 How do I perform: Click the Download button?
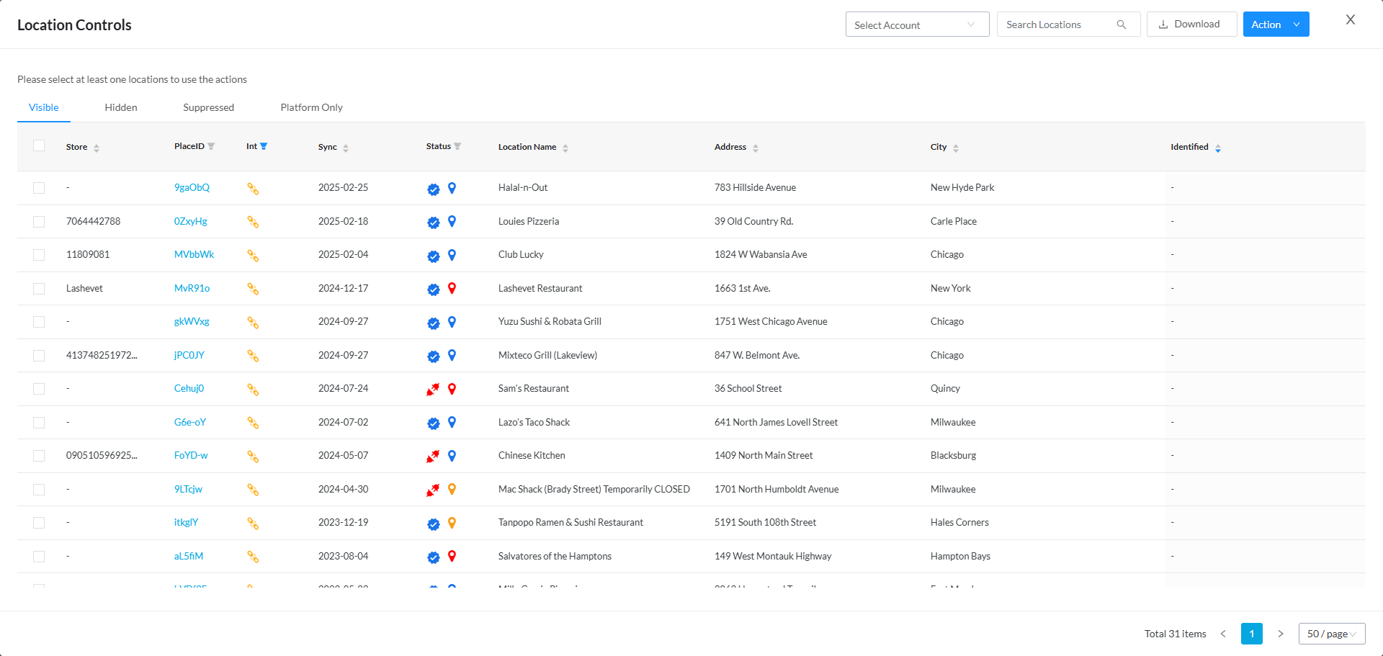click(1191, 24)
